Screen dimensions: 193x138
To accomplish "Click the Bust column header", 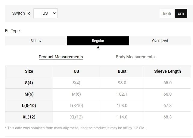I will (x=122, y=71).
